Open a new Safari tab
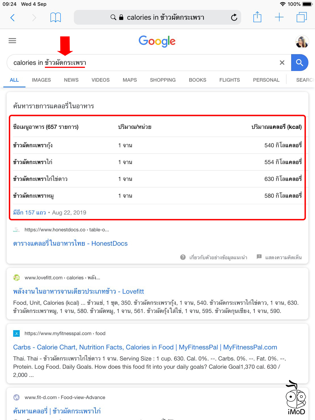 click(279, 17)
